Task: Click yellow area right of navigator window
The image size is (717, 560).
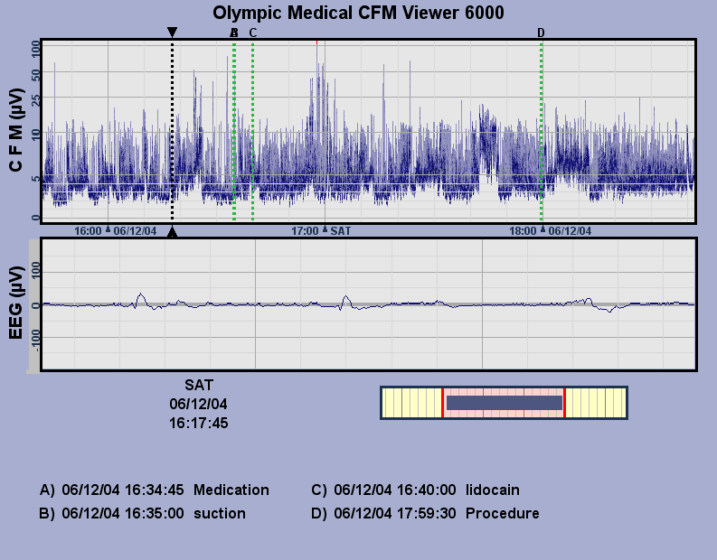Action: [596, 403]
